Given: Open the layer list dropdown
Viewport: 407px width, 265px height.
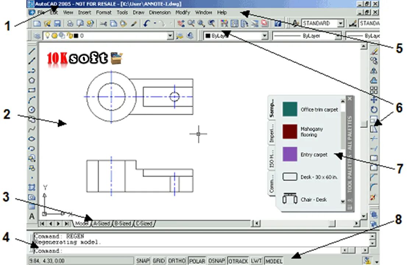Looking at the screenshot, I should coord(170,36).
